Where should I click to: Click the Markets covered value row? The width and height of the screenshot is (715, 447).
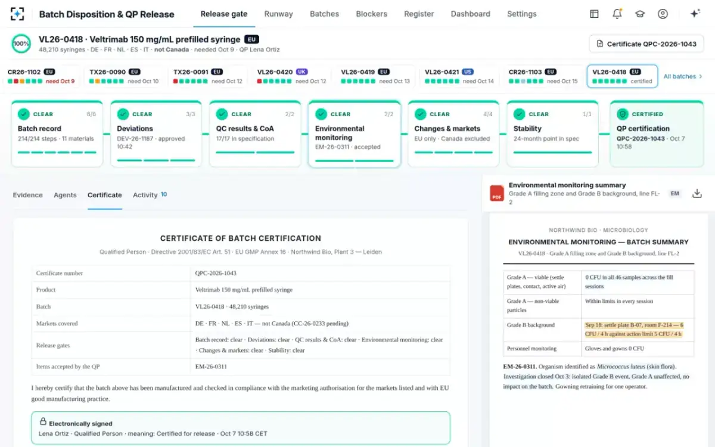(321, 324)
